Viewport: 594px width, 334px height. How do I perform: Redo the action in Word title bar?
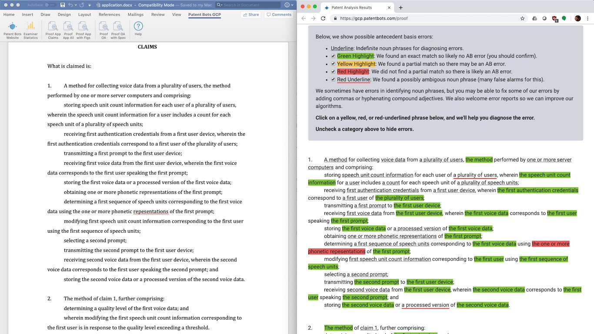click(82, 5)
